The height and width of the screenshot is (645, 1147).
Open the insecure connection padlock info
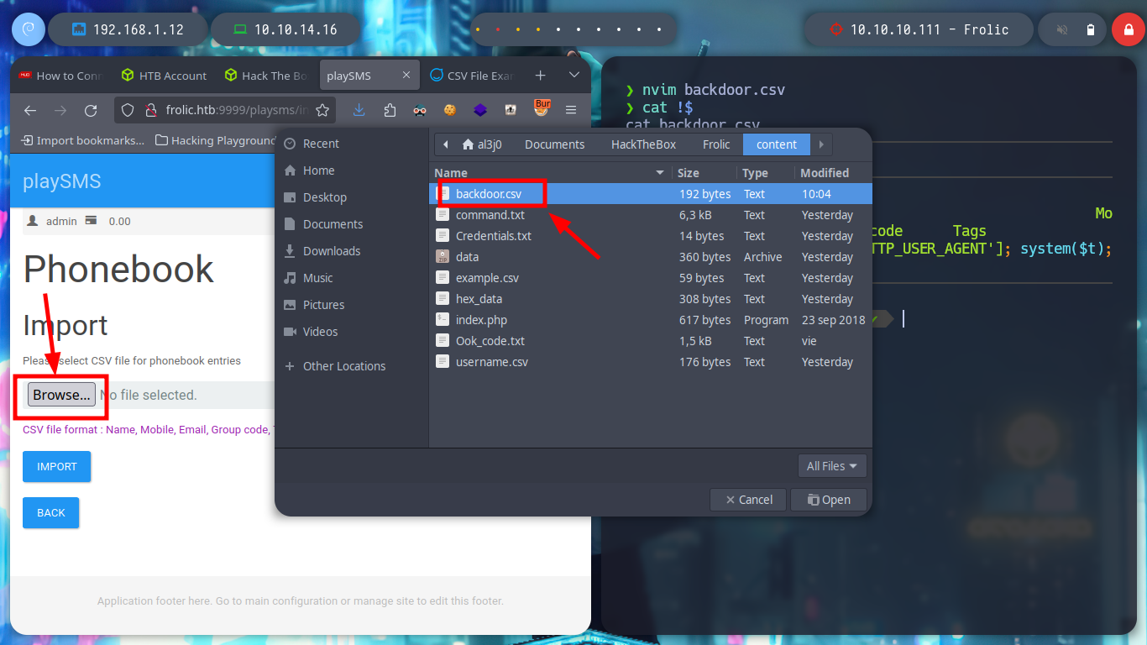pyautogui.click(x=151, y=110)
